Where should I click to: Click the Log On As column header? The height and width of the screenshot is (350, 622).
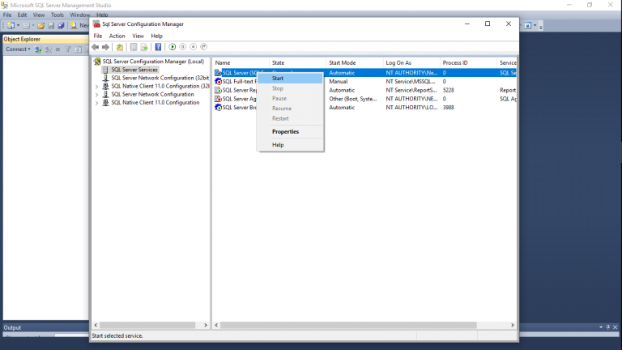tap(398, 62)
